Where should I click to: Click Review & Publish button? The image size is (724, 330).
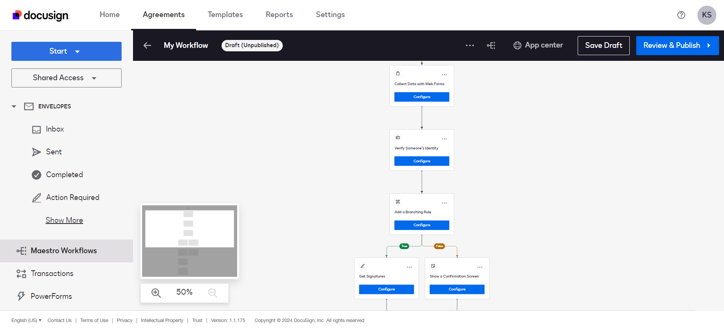(x=677, y=46)
